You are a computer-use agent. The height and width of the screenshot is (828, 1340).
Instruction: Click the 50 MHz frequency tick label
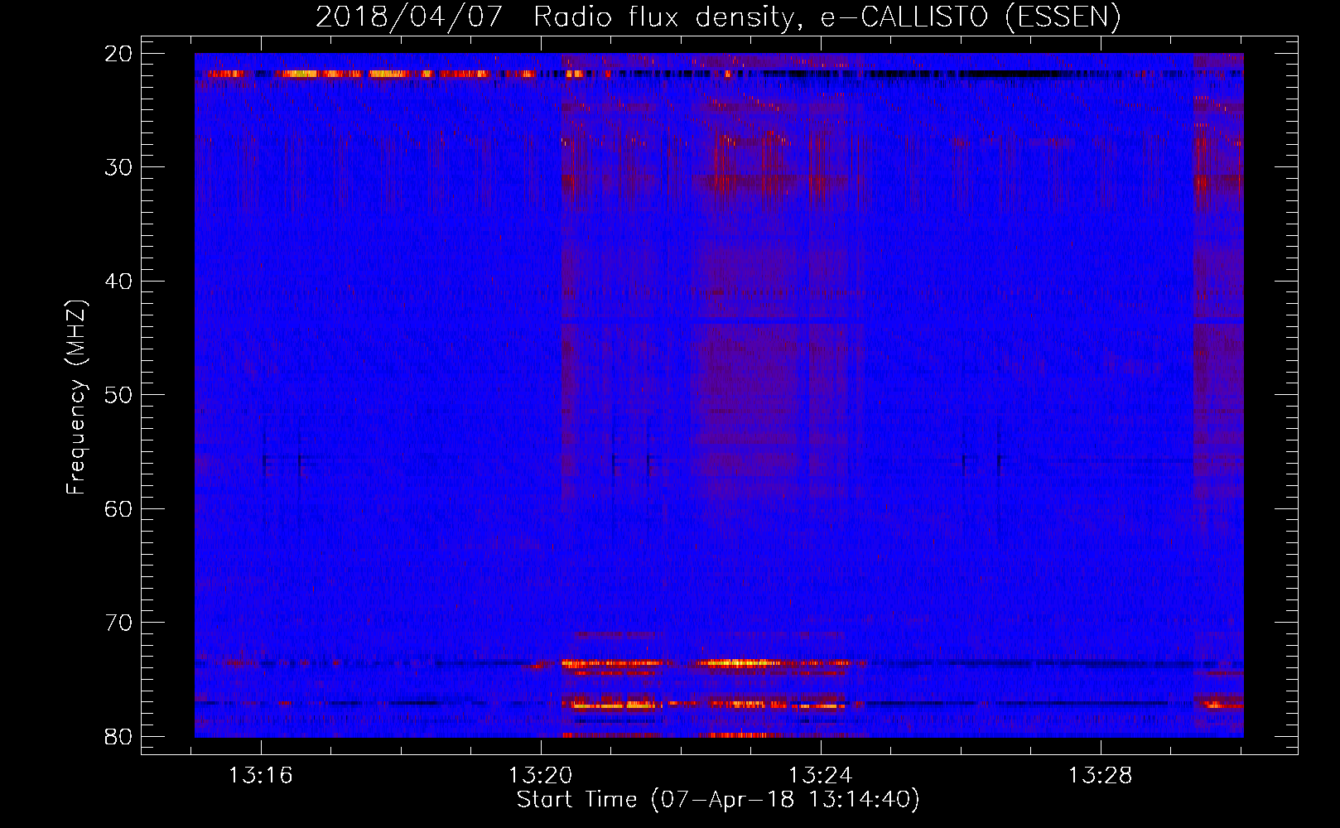(118, 395)
